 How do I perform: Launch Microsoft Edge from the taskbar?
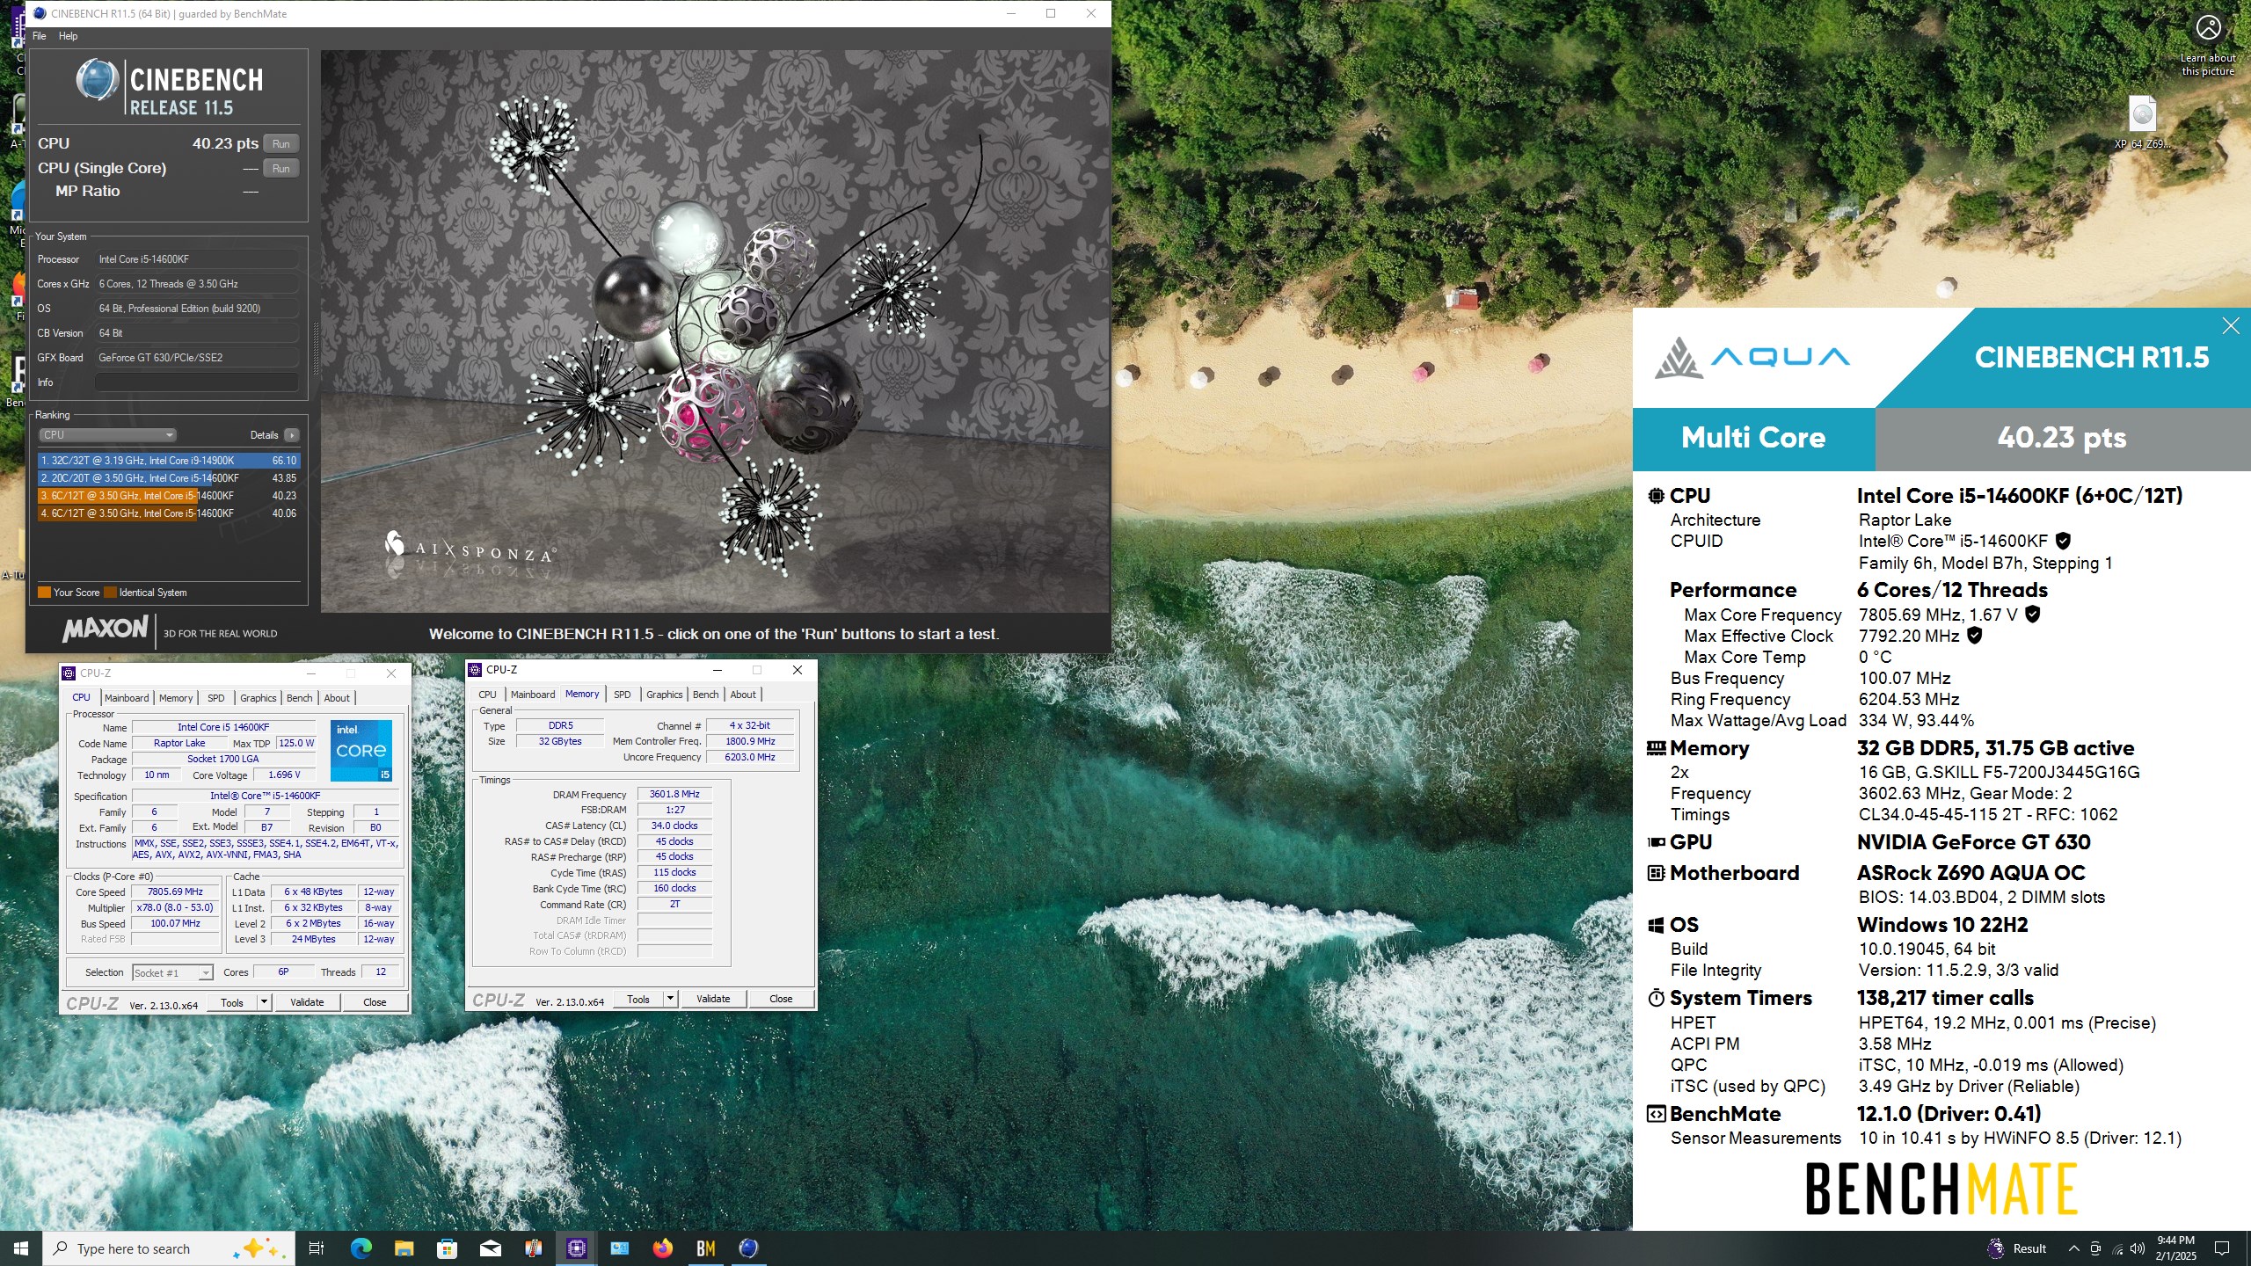361,1248
